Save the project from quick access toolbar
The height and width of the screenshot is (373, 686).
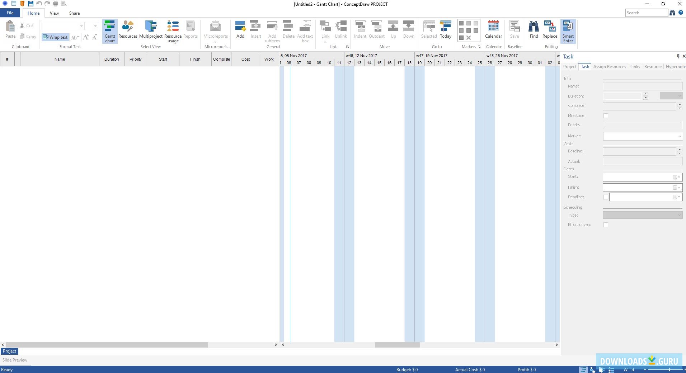pyautogui.click(x=30, y=4)
